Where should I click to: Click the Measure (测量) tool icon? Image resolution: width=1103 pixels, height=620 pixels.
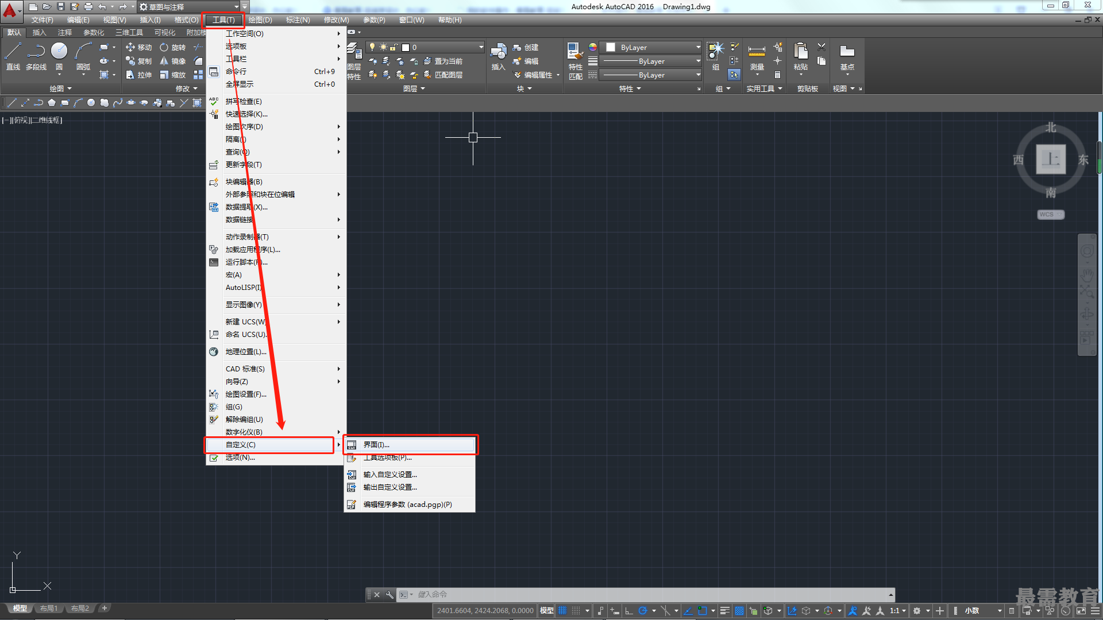757,57
